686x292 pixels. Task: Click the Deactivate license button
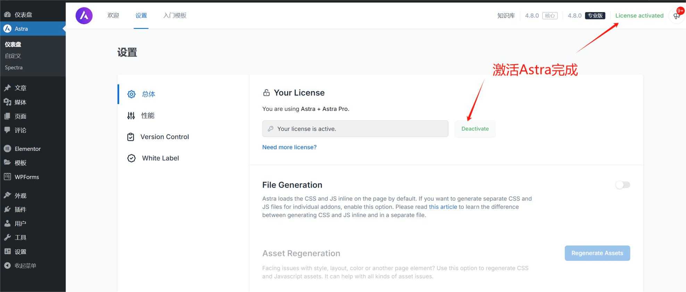[475, 129]
